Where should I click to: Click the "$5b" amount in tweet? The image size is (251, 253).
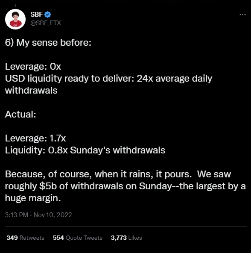point(48,186)
